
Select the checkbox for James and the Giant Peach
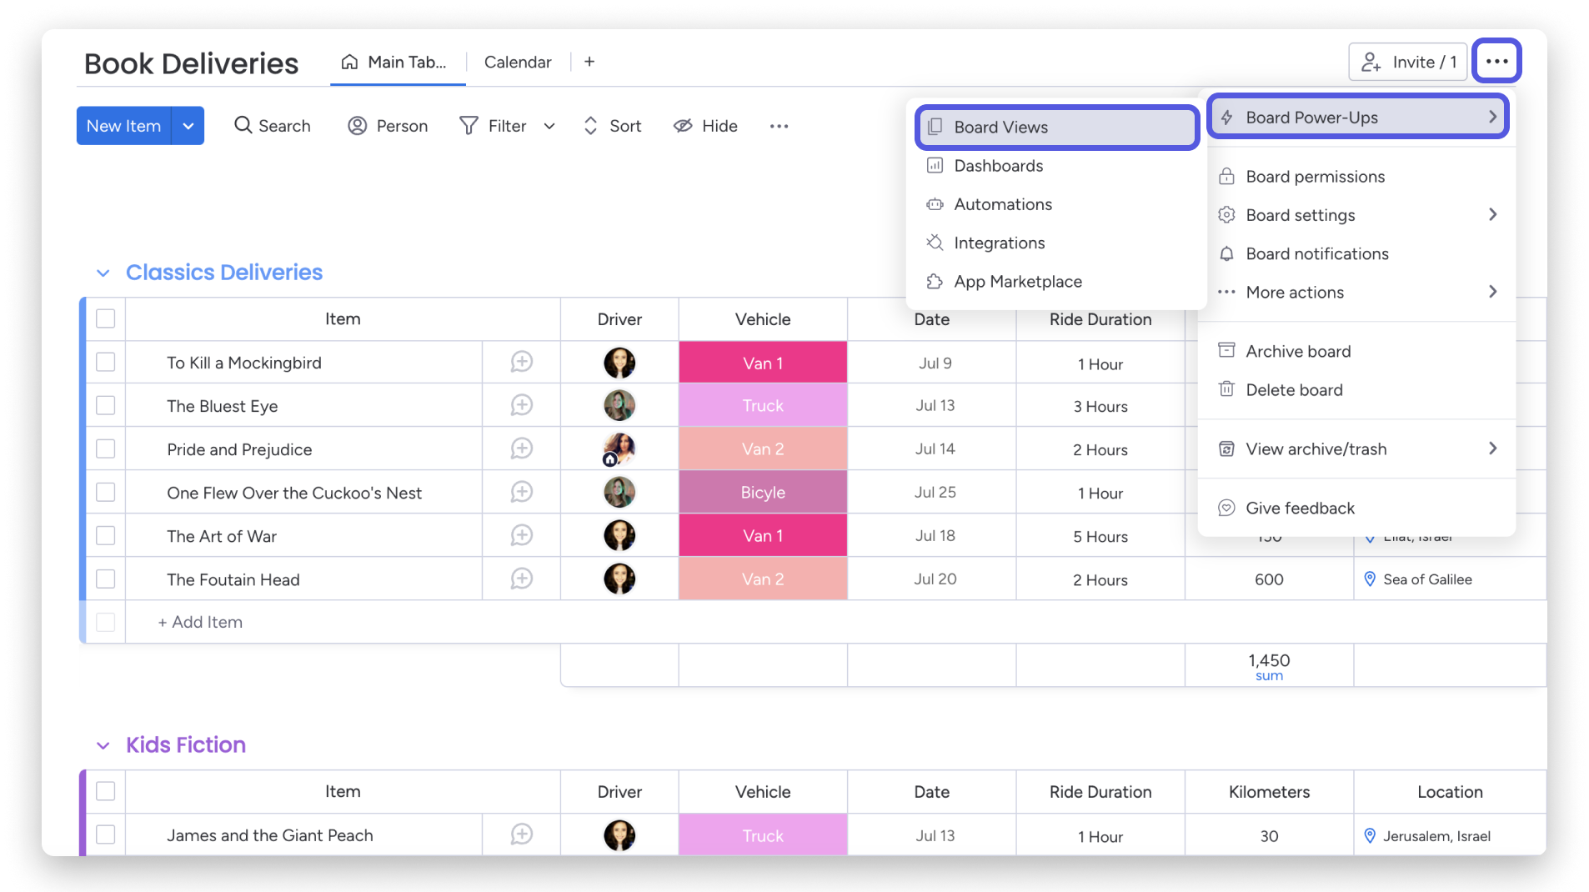[106, 834]
